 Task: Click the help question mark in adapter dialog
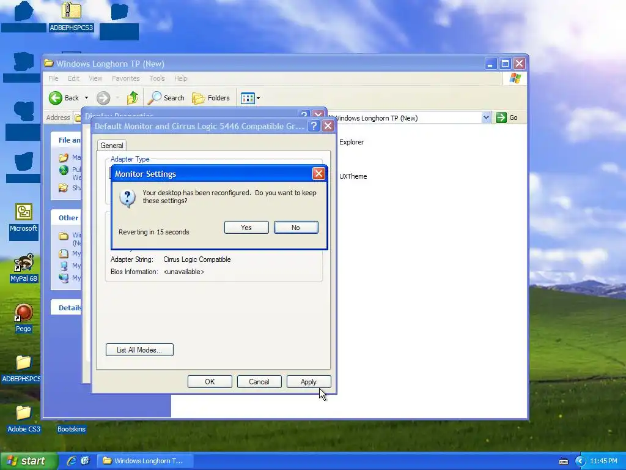[314, 126]
